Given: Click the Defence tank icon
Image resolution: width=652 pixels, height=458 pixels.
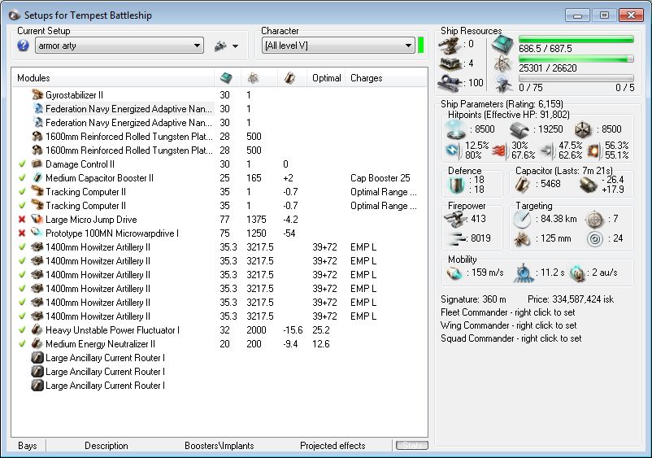Looking at the screenshot, I should click(x=456, y=185).
